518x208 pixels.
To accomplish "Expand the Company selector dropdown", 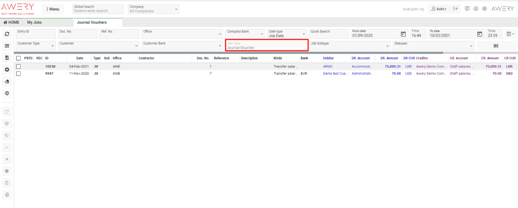I will coord(153,9).
